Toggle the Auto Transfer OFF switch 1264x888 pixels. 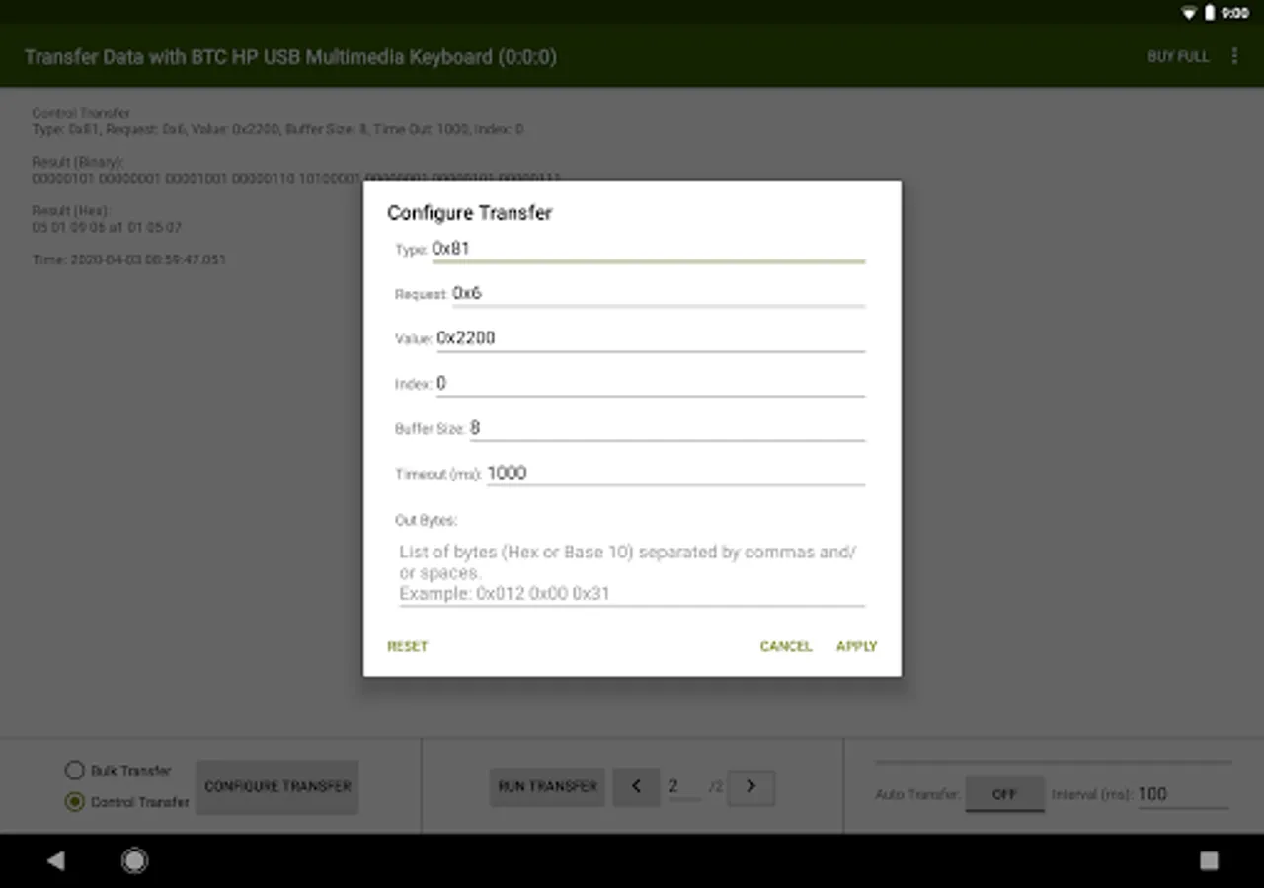[x=1004, y=794]
